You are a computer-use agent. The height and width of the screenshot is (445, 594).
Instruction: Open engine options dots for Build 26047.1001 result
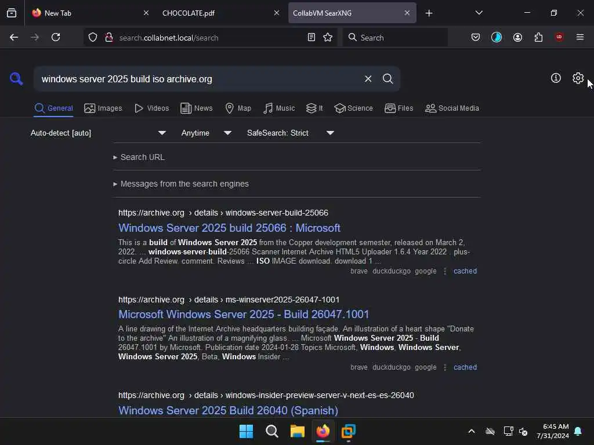[x=445, y=367]
